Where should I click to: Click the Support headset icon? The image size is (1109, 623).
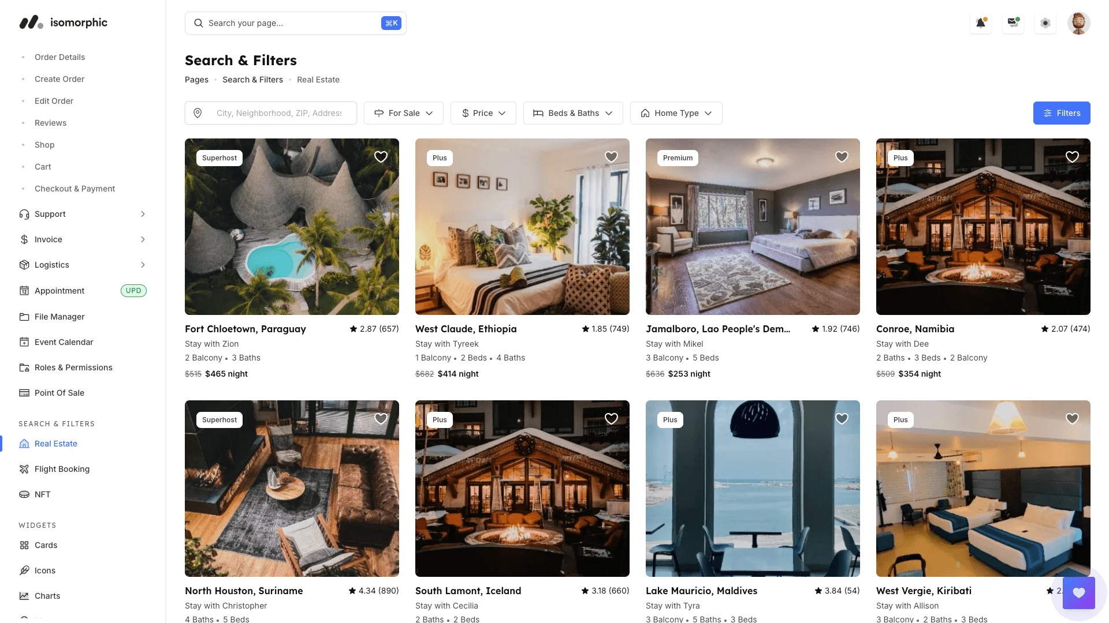24,214
